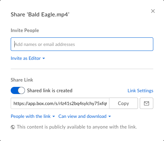Image resolution: width=164 pixels, height=141 pixels.
Task: Click the white knob of the shared link switch
Action: pyautogui.click(x=21, y=90)
